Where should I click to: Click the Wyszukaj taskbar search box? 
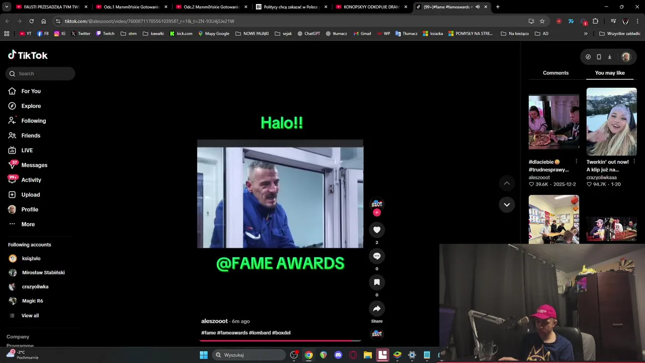point(249,355)
